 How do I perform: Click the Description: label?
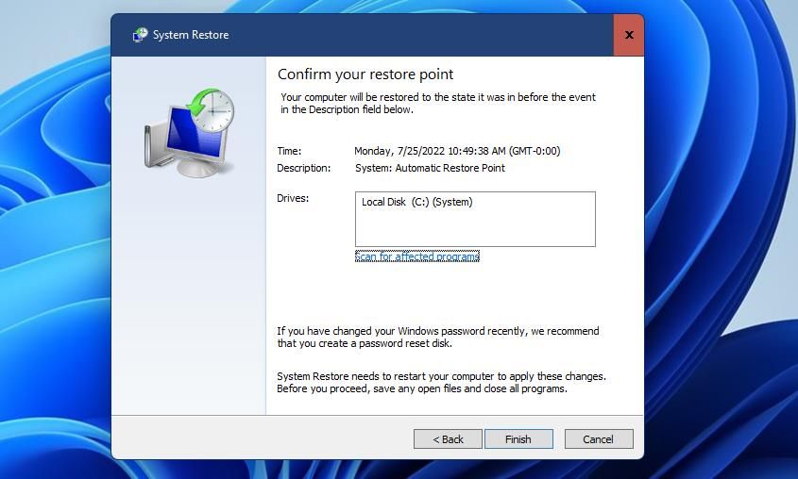303,168
